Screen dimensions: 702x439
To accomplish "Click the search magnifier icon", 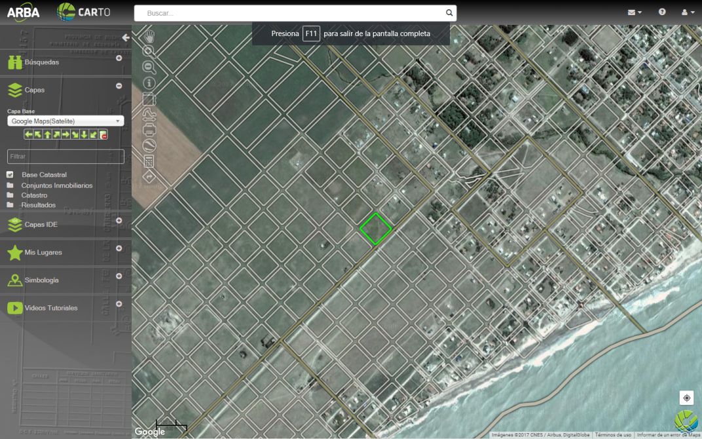I will 449,13.
